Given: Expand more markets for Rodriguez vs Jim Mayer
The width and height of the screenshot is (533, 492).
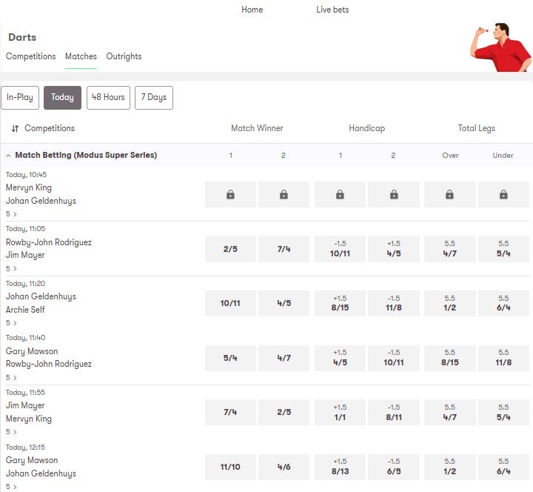Looking at the screenshot, I should [x=11, y=268].
